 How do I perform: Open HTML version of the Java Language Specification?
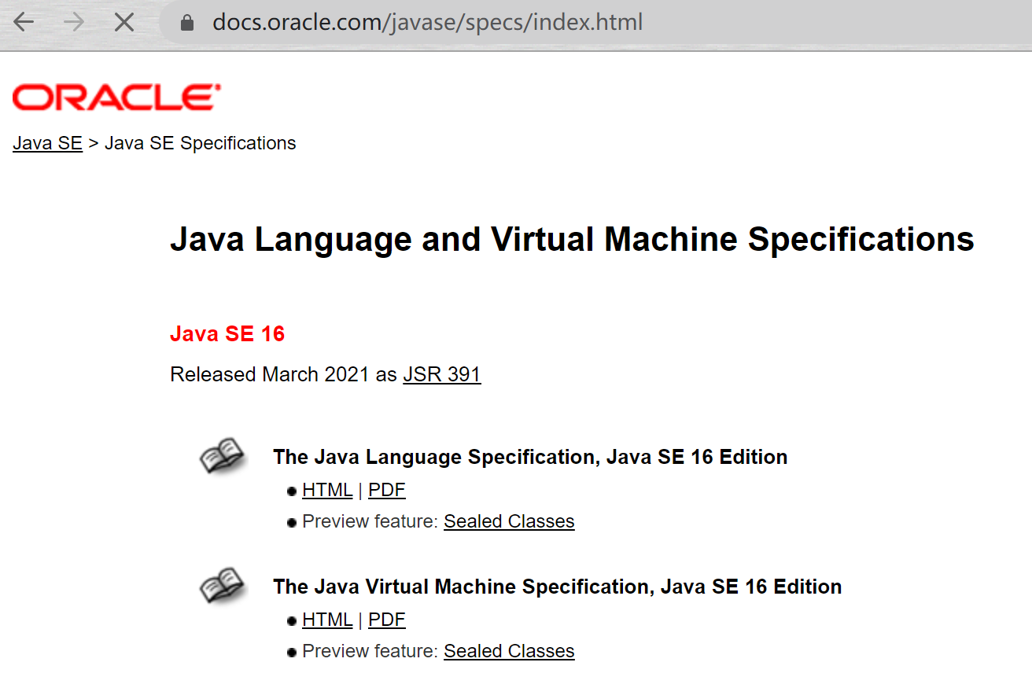[x=327, y=490]
